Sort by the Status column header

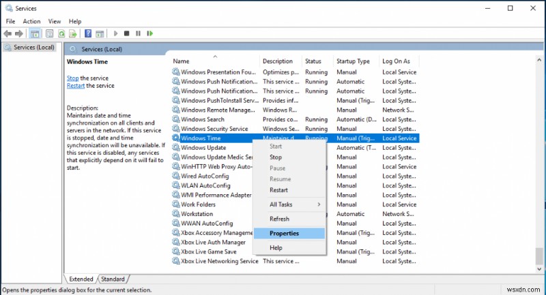pyautogui.click(x=317, y=61)
